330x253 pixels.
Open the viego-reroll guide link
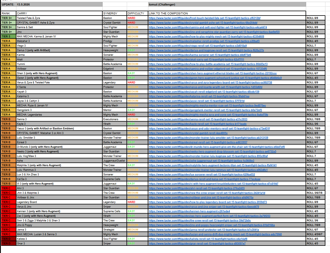(197, 46)
